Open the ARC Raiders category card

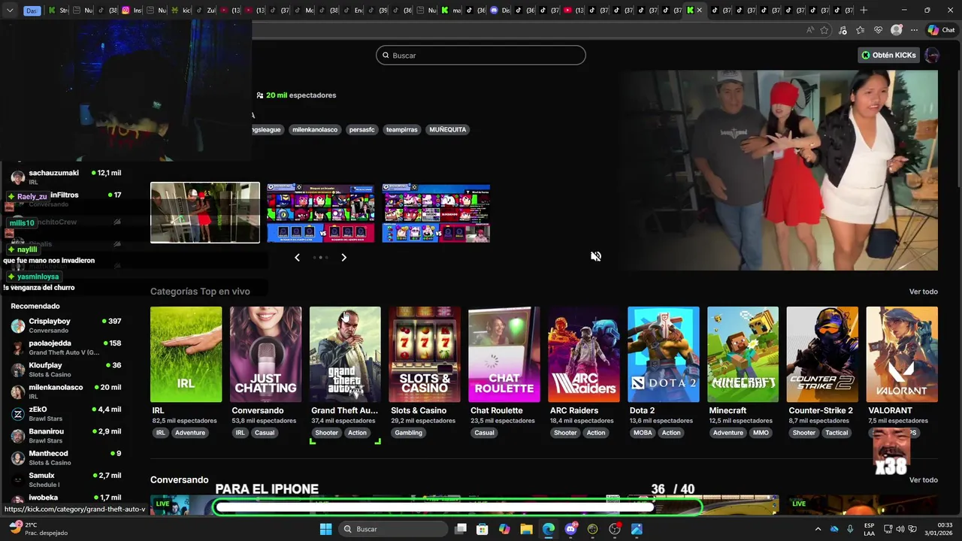pos(584,355)
